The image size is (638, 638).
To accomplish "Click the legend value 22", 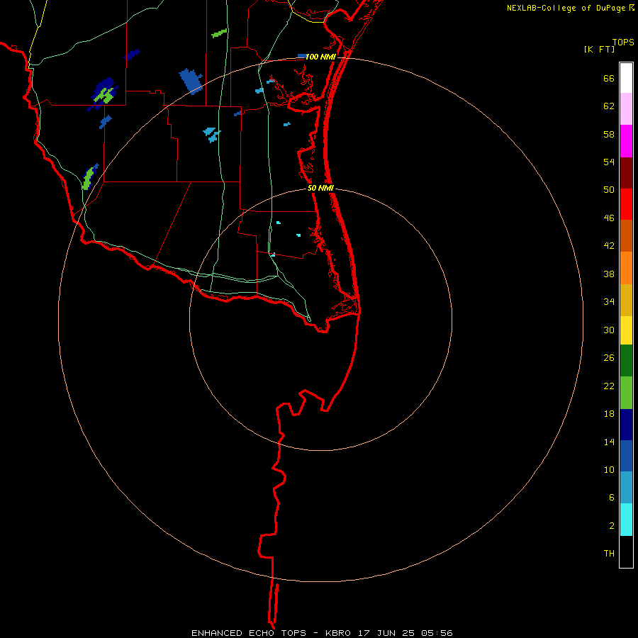I will [x=609, y=386].
